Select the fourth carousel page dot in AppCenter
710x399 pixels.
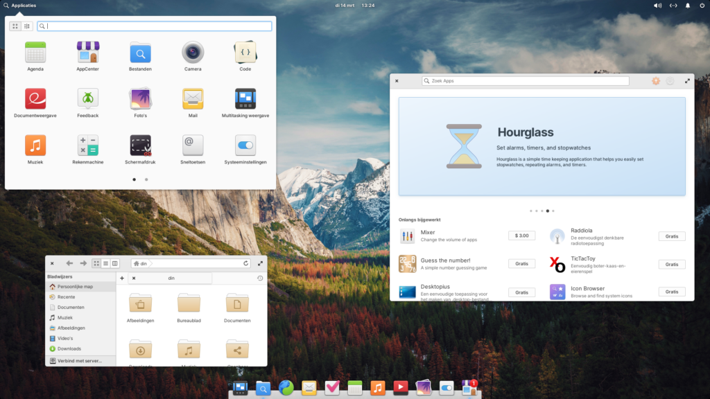[x=546, y=211]
